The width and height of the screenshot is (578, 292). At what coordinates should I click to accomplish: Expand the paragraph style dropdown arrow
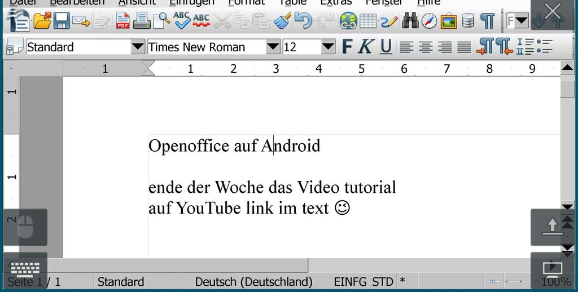point(138,47)
